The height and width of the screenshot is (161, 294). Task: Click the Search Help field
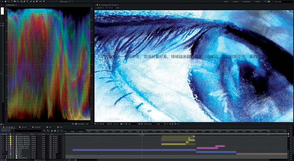283,1
